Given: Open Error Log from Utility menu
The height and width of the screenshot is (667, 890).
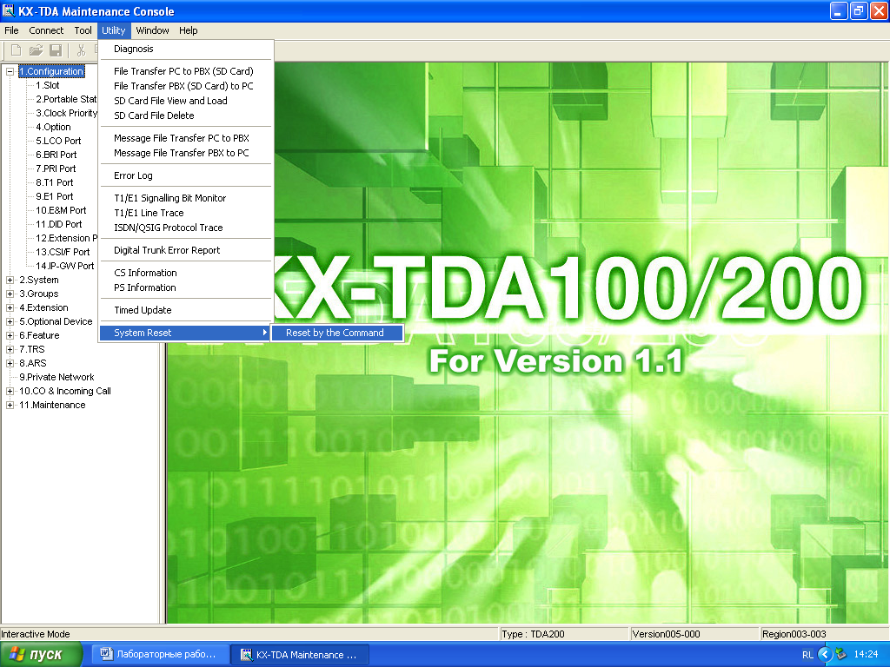Looking at the screenshot, I should 186,175.
